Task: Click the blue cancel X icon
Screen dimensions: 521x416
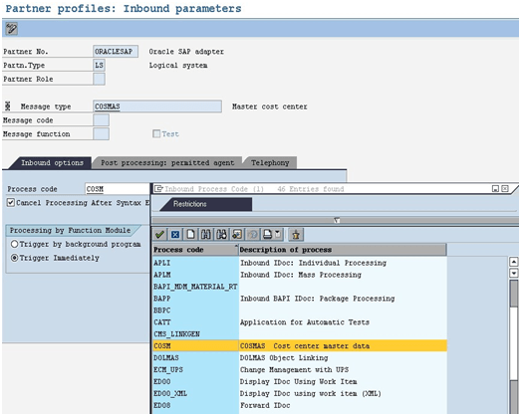Action: pyautogui.click(x=175, y=235)
